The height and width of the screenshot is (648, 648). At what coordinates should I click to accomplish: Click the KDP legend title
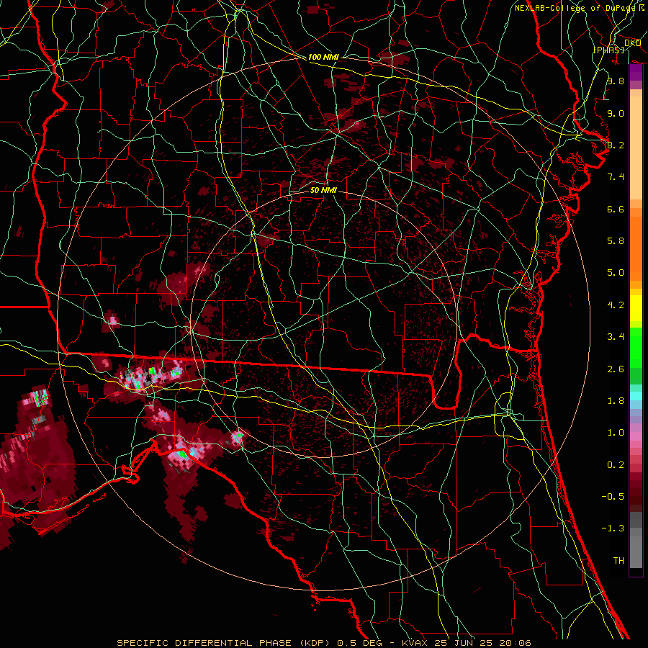pyautogui.click(x=632, y=43)
